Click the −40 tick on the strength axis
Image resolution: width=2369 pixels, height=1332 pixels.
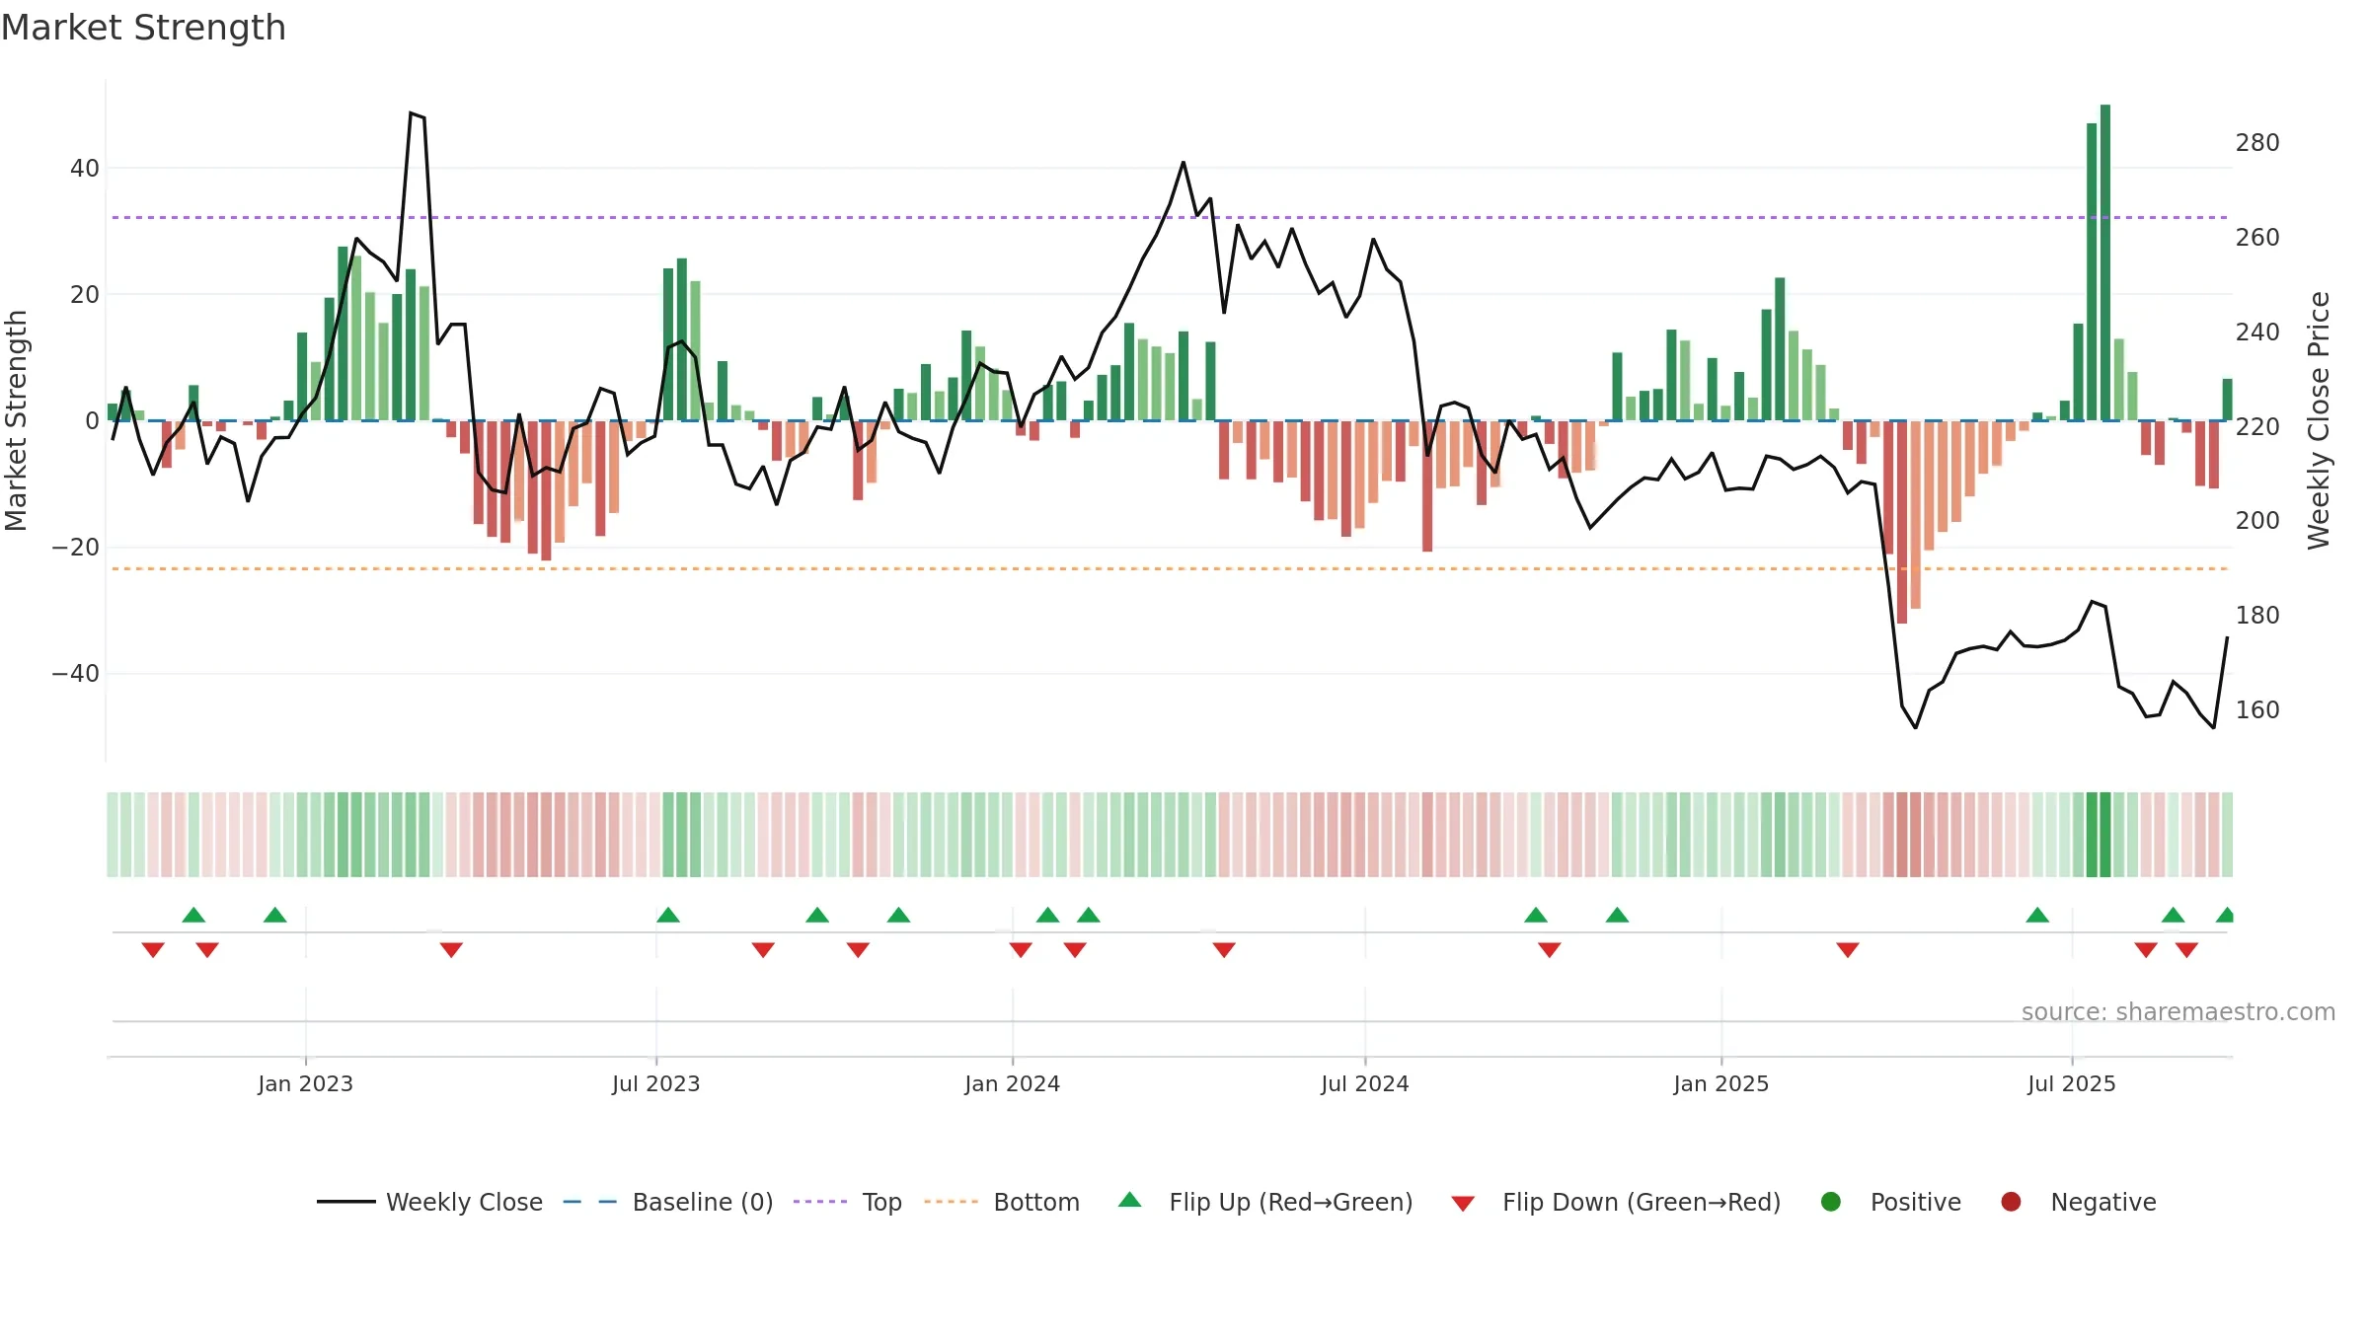(x=76, y=674)
